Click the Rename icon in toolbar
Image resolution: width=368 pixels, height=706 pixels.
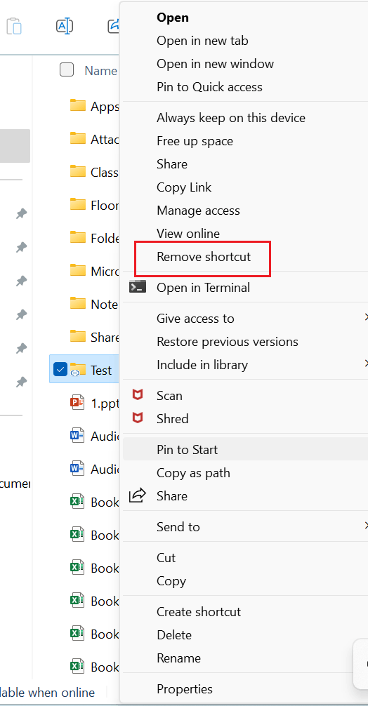[65, 26]
